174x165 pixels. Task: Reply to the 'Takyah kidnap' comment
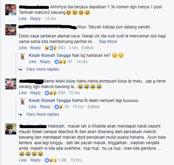pos(36,48)
